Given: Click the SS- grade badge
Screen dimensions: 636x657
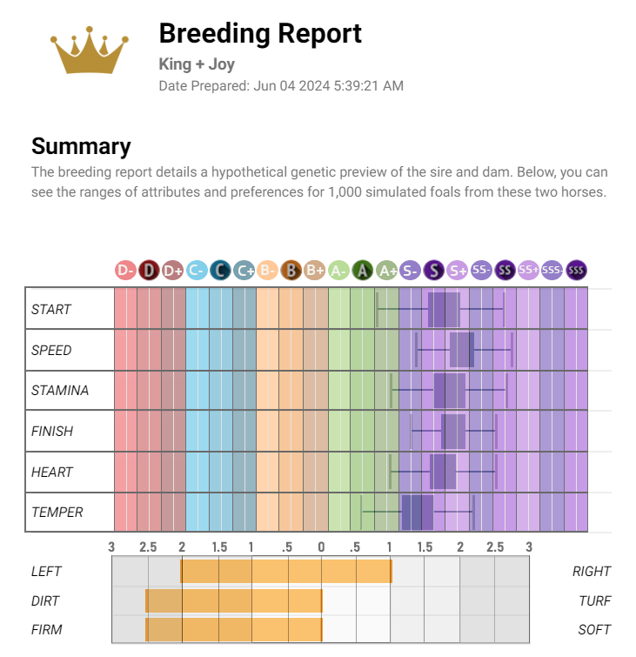Looking at the screenshot, I should click(481, 271).
